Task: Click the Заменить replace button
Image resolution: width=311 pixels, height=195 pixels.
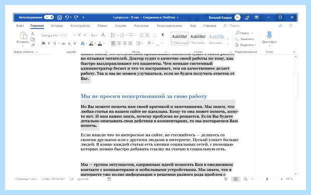Action: (245, 39)
